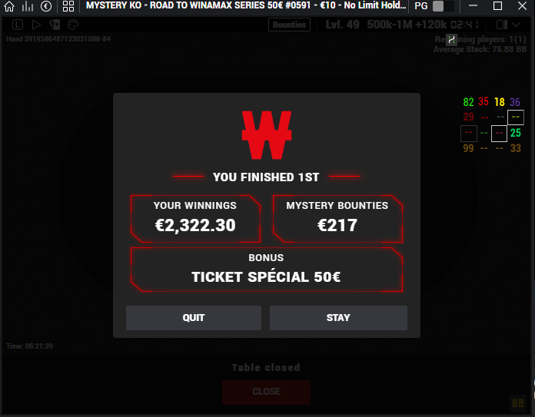Image resolution: width=535 pixels, height=417 pixels.
Task: Open the color palette theme icon
Action: pos(73,25)
